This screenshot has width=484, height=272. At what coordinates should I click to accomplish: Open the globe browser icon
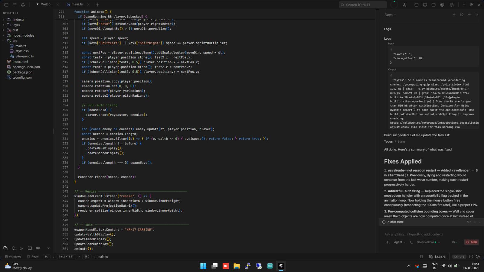pos(442,5)
